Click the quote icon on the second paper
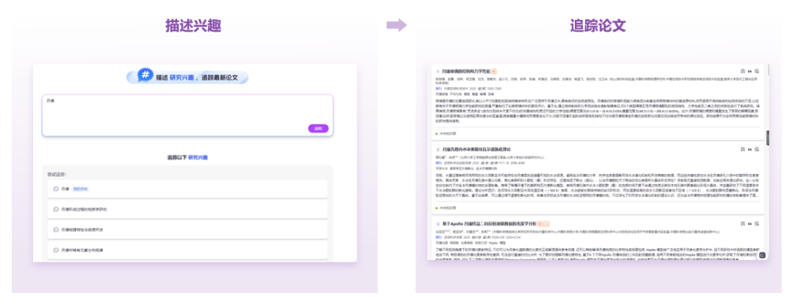 point(749,149)
